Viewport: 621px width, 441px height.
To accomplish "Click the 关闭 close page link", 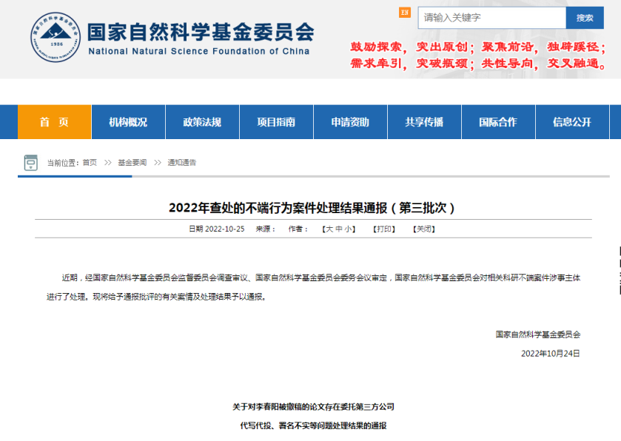I will point(424,229).
